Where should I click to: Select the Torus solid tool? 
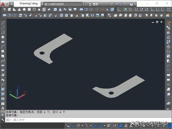[34, 10]
